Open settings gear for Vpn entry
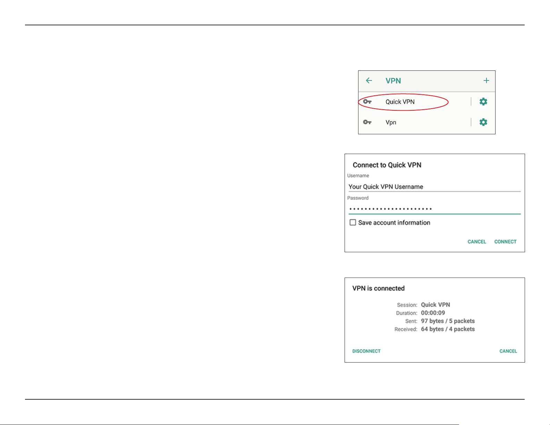The image size is (550, 425). [483, 122]
